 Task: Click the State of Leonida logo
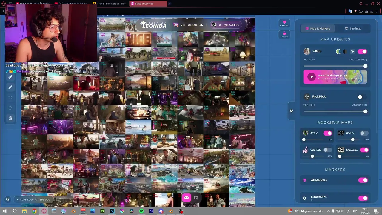153,25
